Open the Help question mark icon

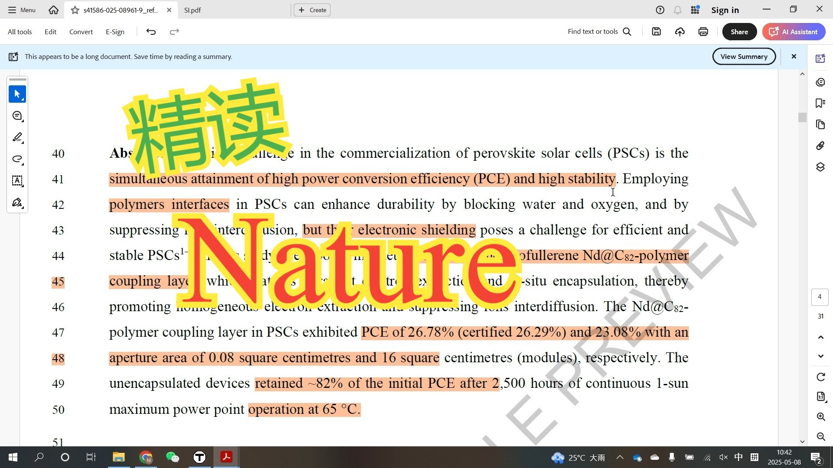(x=660, y=10)
